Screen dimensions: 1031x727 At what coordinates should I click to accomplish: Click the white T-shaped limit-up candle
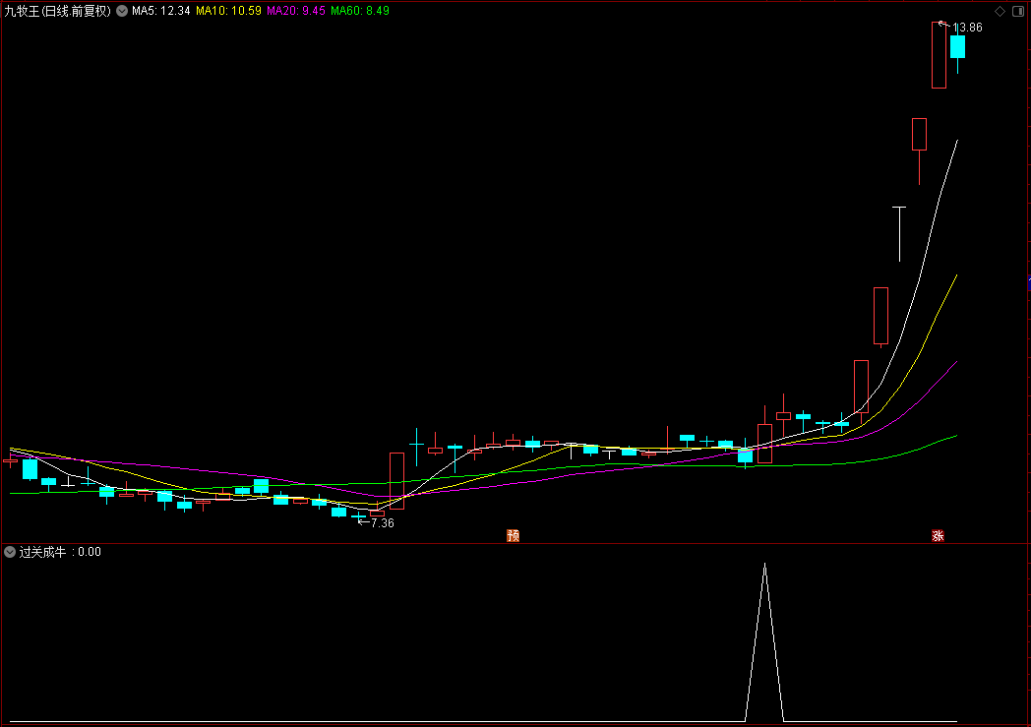point(899,233)
